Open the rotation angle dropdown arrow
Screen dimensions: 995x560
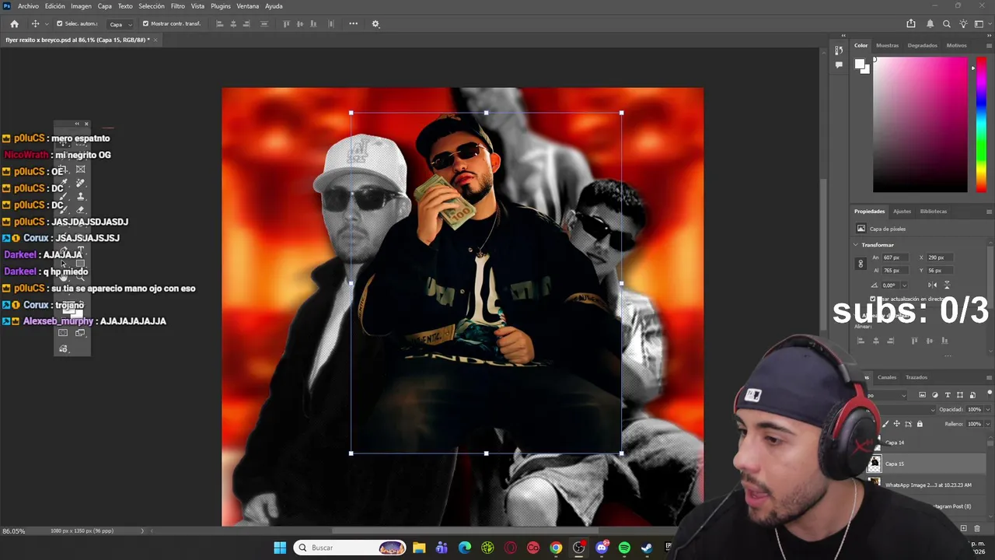click(905, 285)
